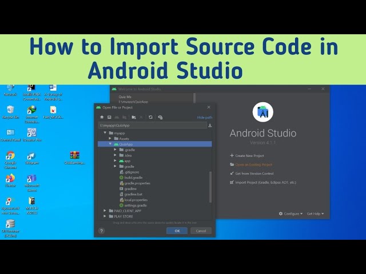The image size is (366, 274).
Task: Click the download icon next to path field
Action: click(210, 126)
